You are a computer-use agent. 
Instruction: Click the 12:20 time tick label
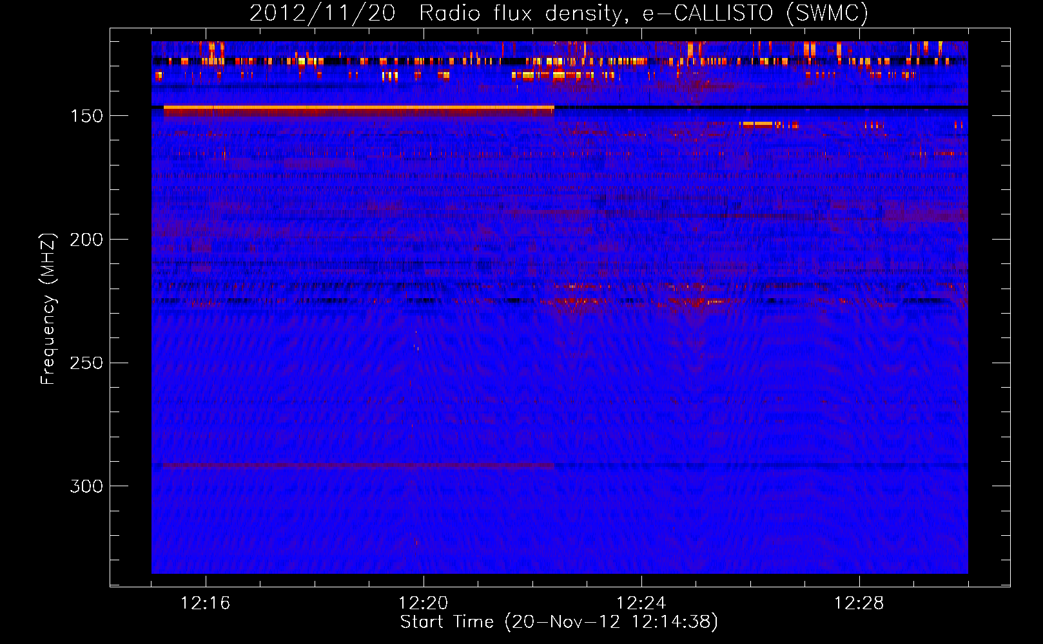tap(424, 603)
